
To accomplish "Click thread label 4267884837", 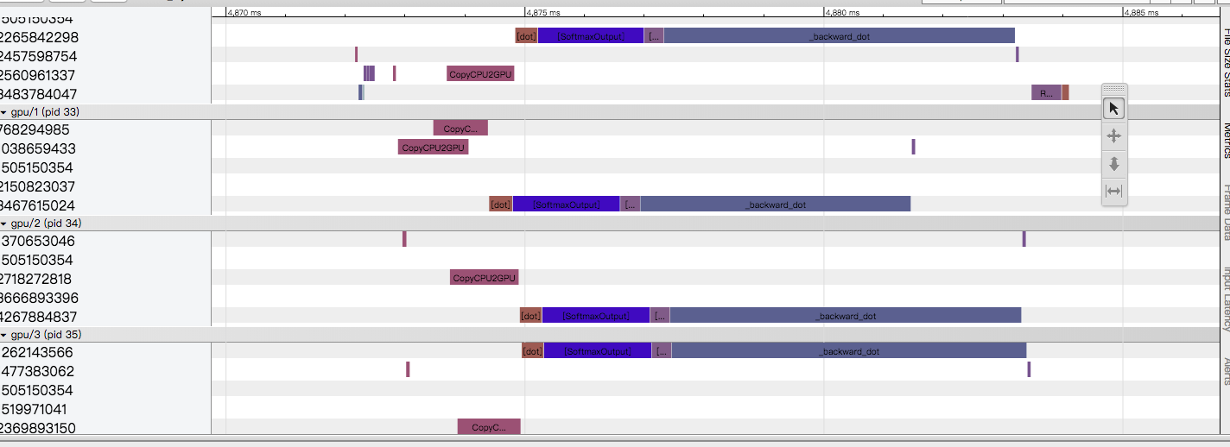I will point(39,317).
